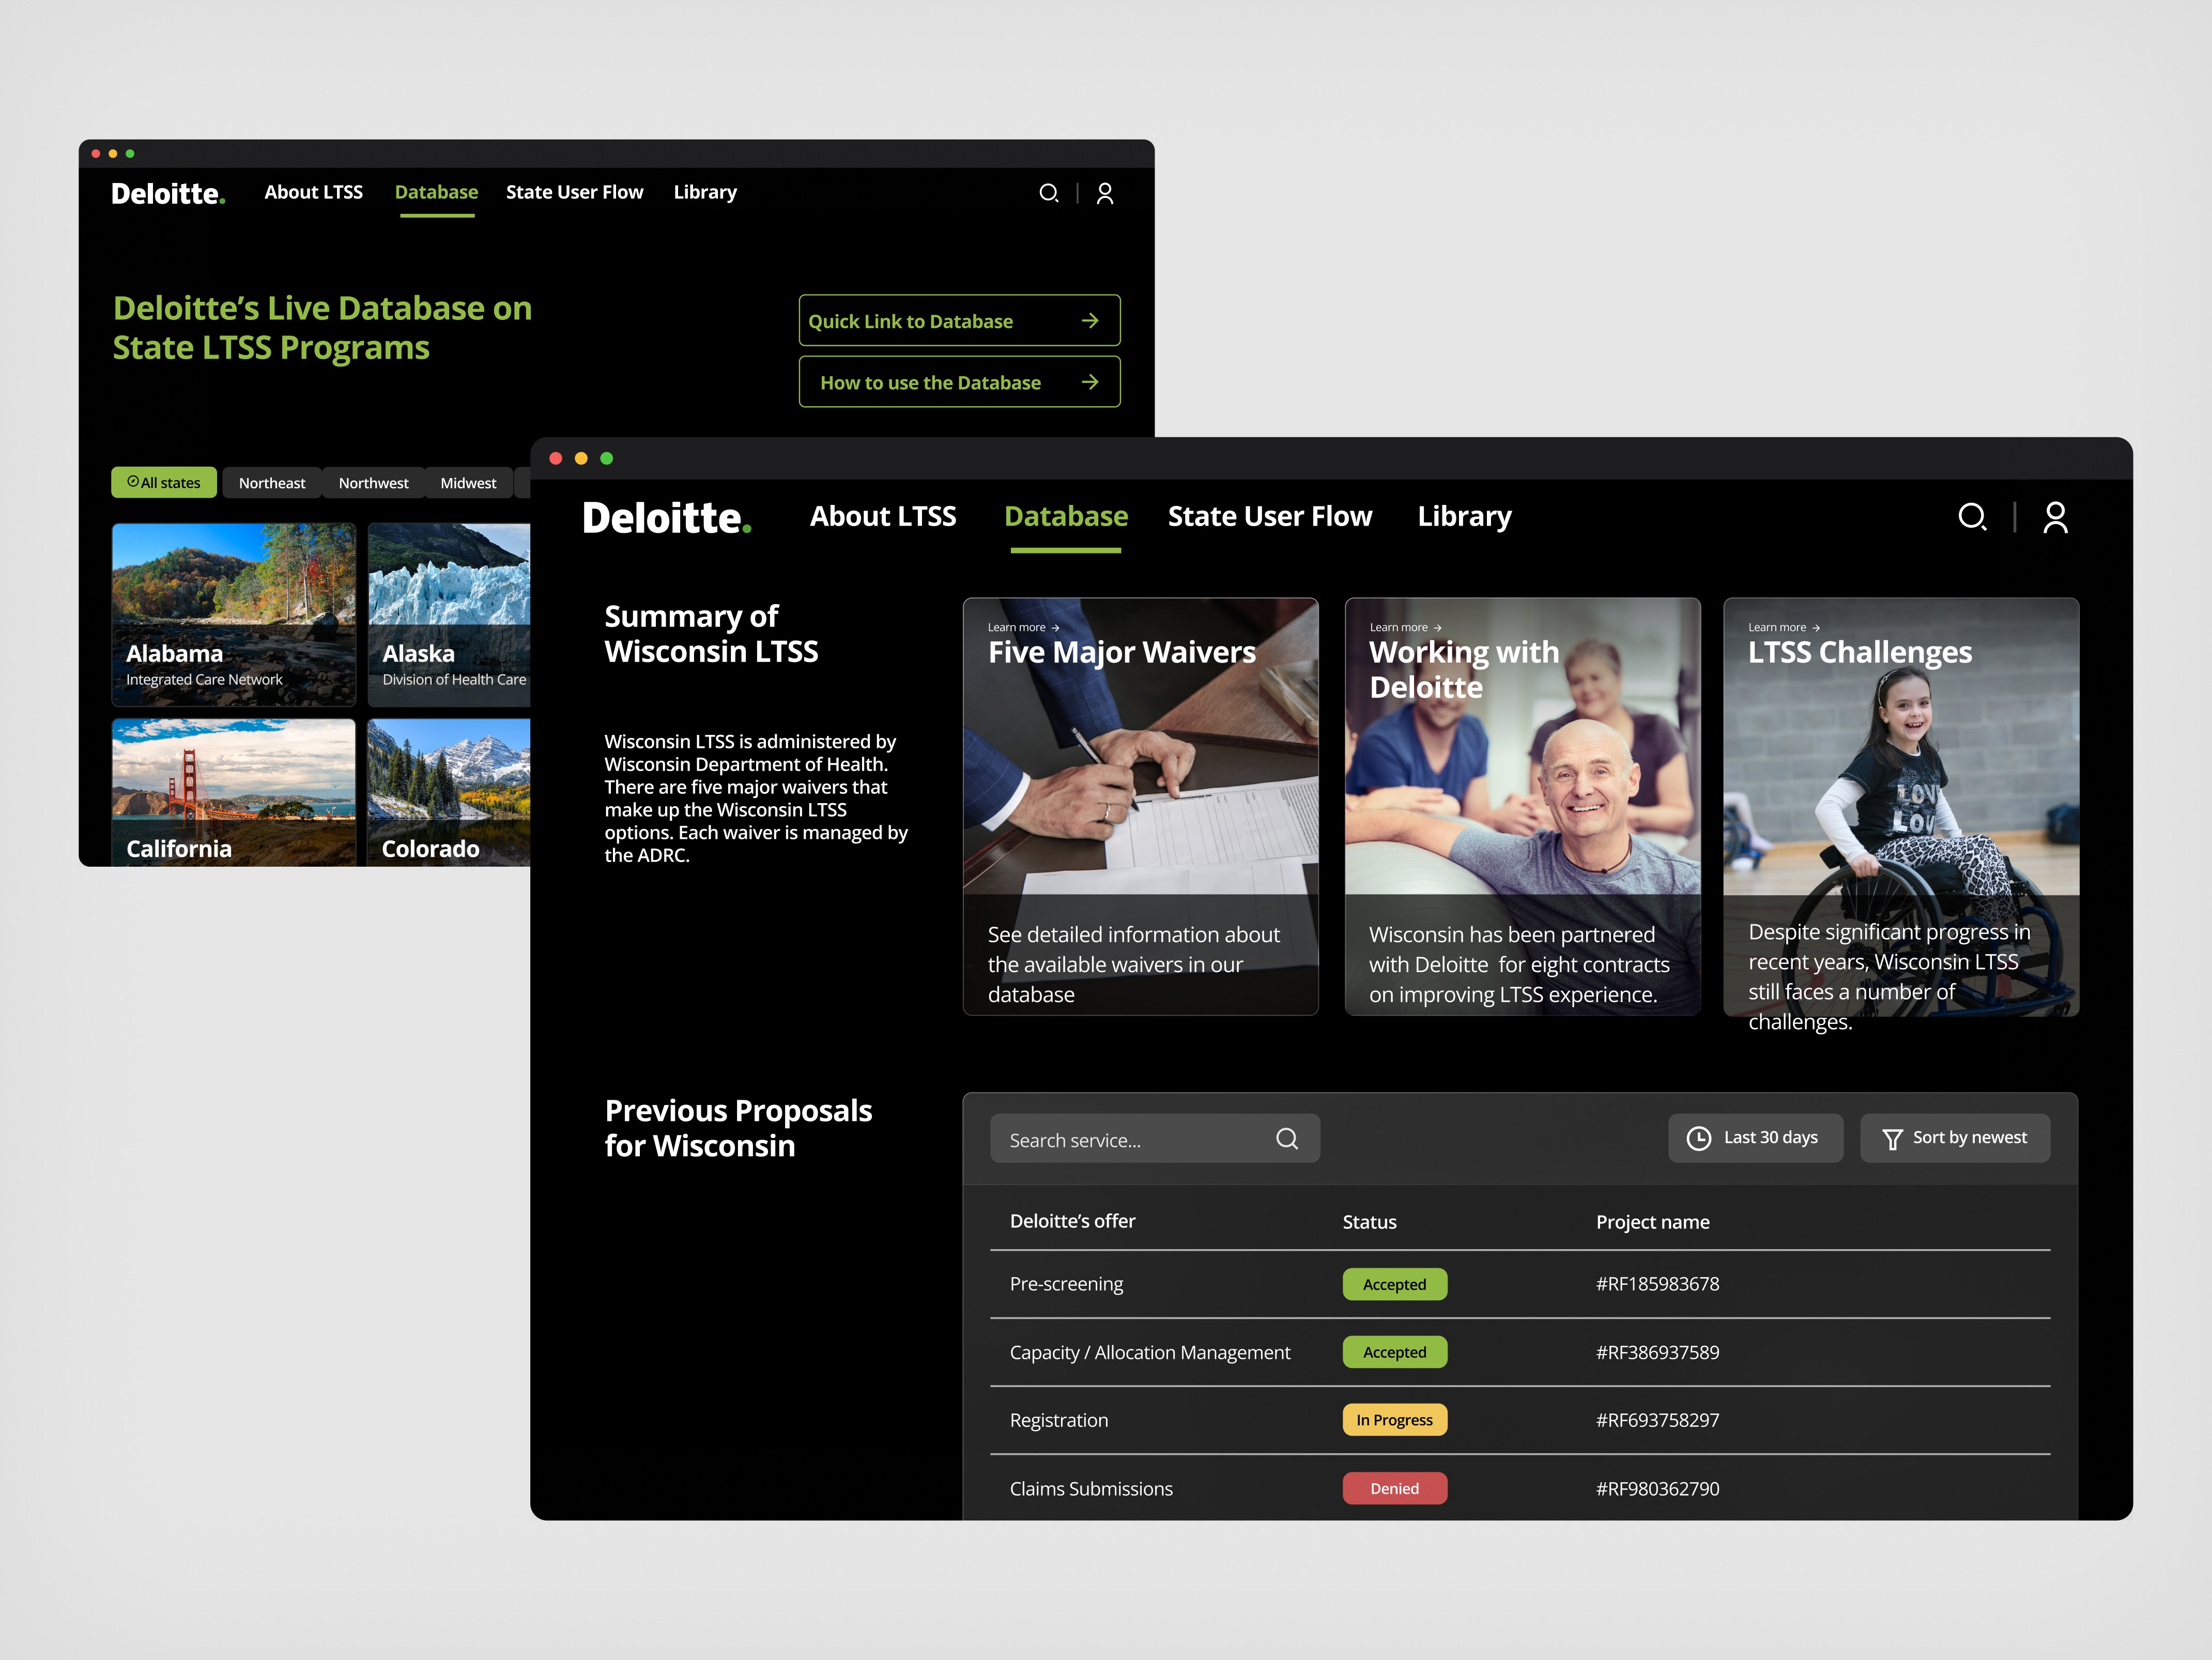Open the Alabama state thumbnail card

[234, 614]
